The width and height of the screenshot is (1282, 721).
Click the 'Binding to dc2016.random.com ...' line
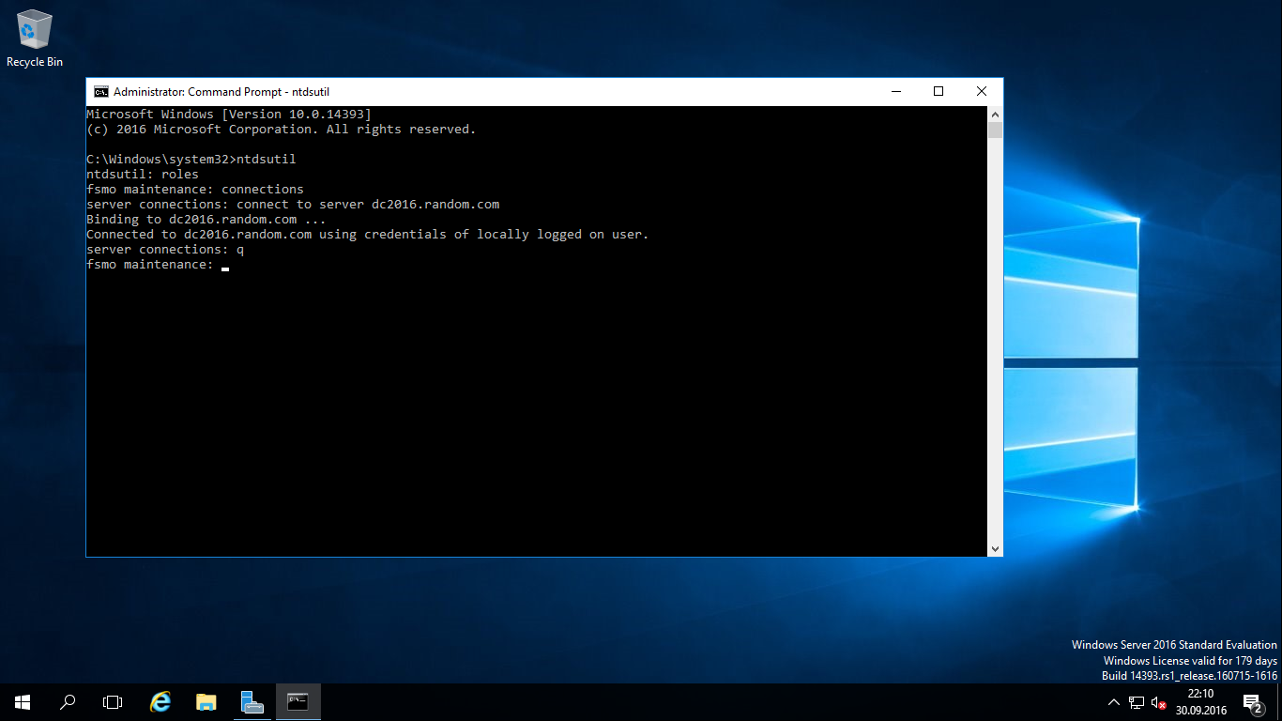click(x=206, y=220)
